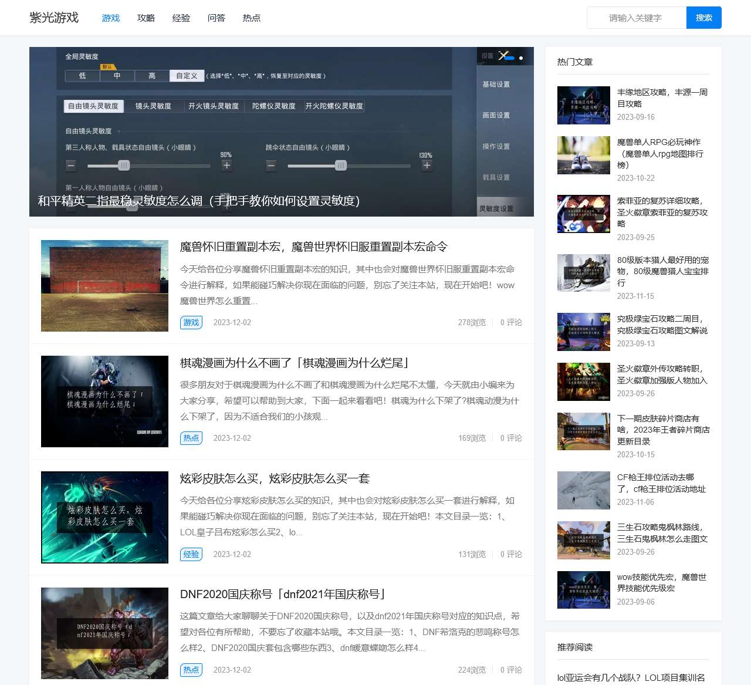Open the 魔兽怀旧重置副本宏 article title
Image resolution: width=751 pixels, height=685 pixels.
(313, 247)
